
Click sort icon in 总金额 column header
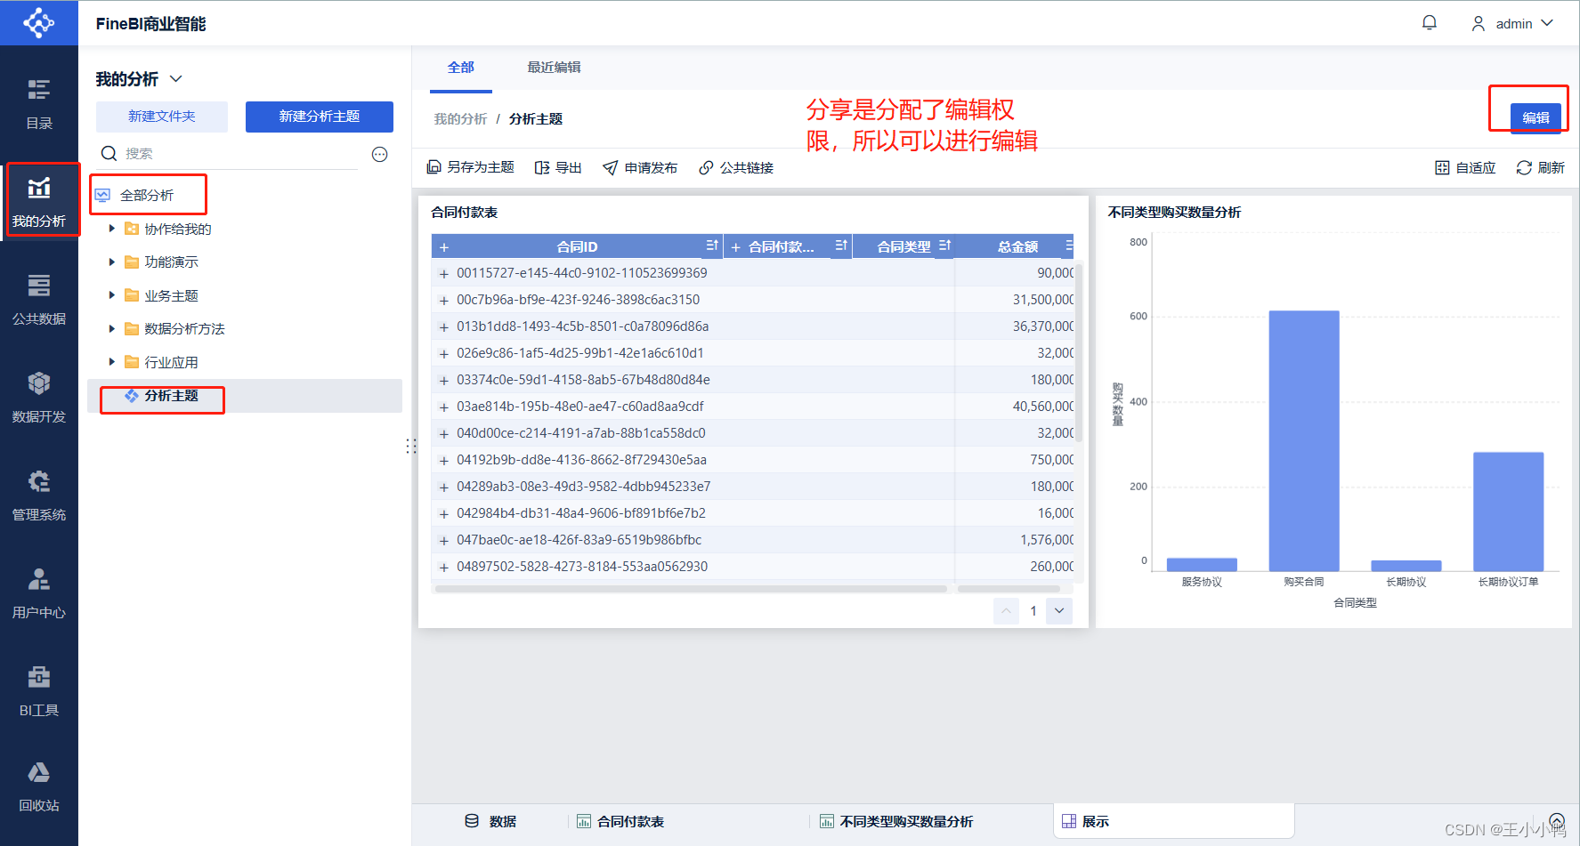(1068, 246)
